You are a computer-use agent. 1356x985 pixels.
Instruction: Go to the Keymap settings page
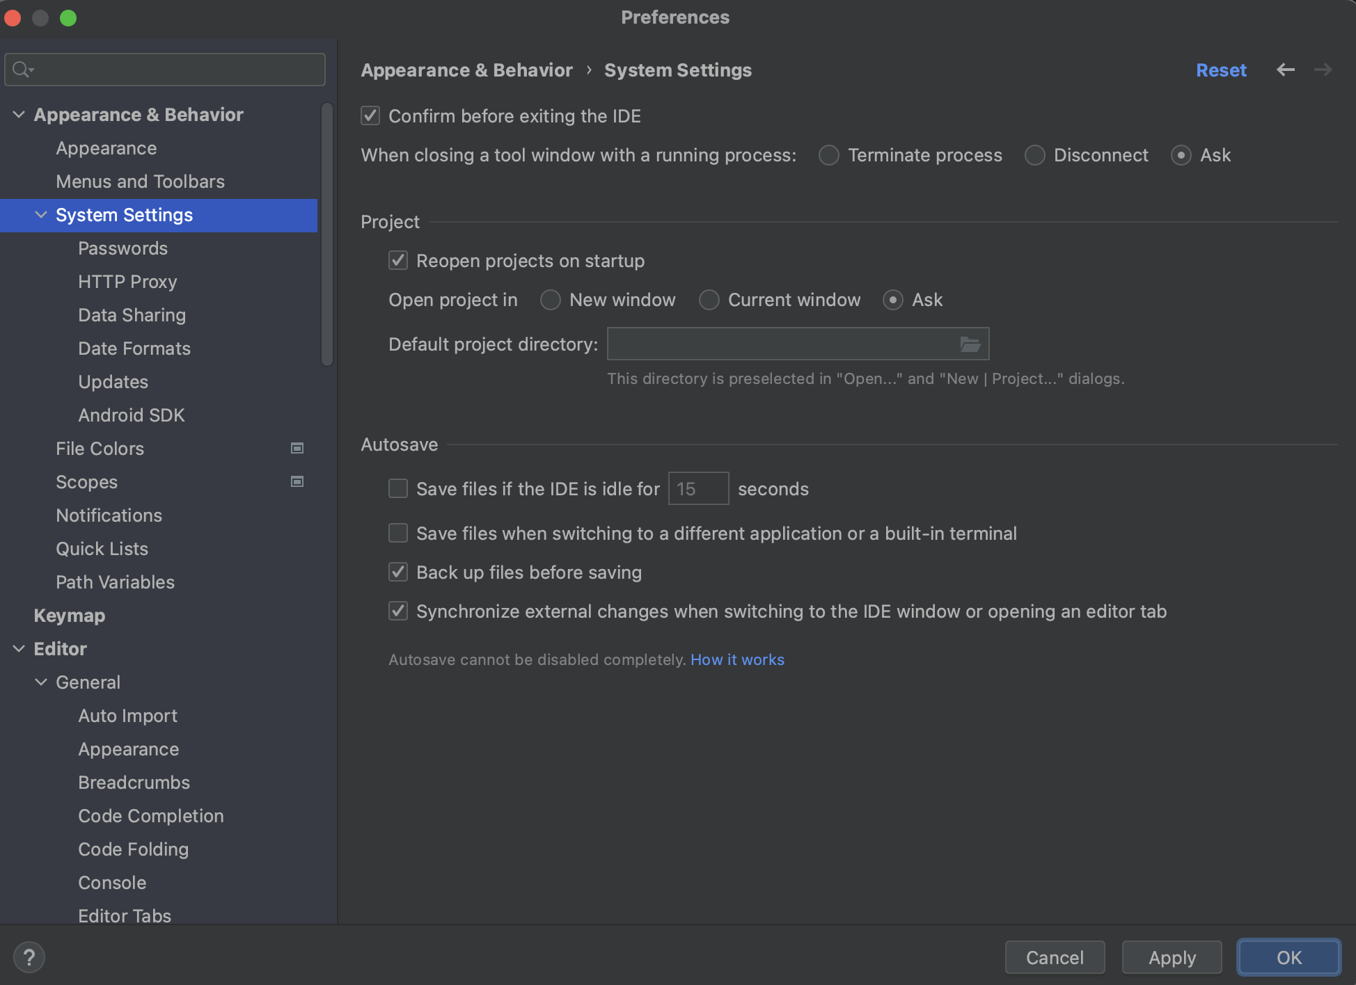click(x=70, y=615)
